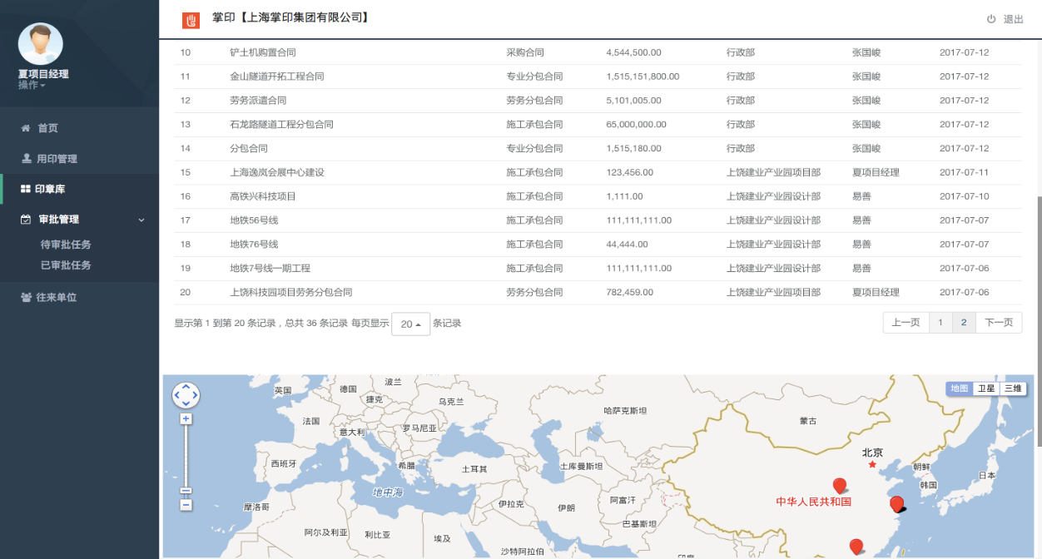Click the stamp icon beside 用印管理
This screenshot has width=1042, height=559.
pyautogui.click(x=26, y=159)
